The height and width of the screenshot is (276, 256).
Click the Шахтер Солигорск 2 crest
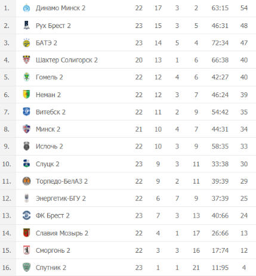tap(26, 60)
